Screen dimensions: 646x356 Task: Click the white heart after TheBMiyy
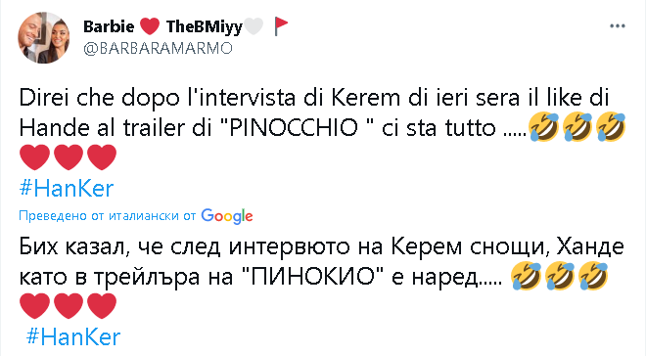(254, 26)
